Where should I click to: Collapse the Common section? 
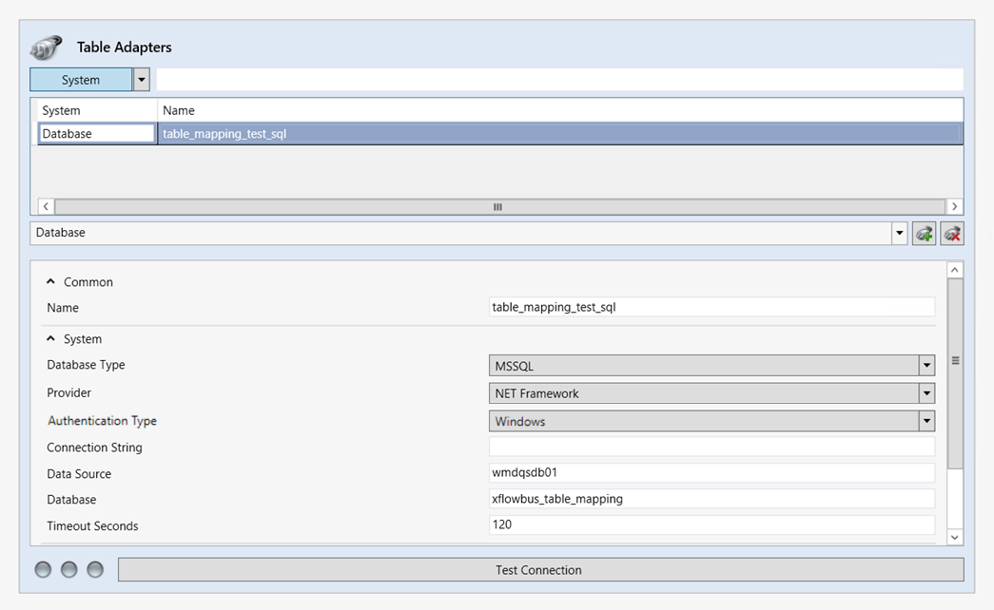(x=51, y=282)
